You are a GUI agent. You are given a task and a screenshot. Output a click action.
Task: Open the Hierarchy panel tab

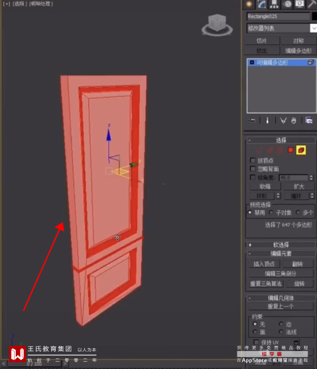pos(274,4)
